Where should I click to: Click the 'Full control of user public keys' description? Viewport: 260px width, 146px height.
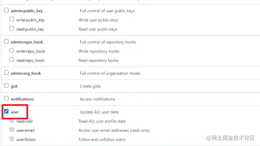tap(107, 11)
